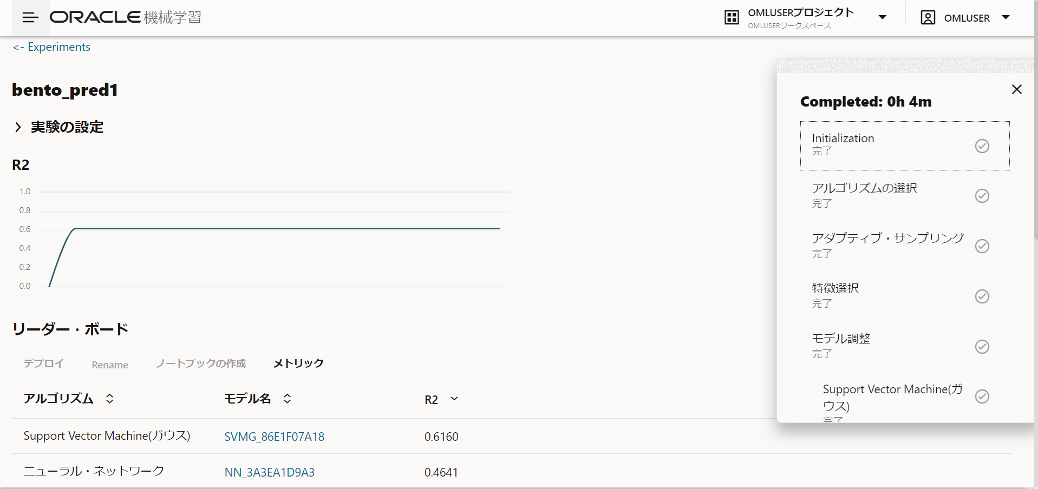Click the 特徴選択 check icon
The image size is (1038, 489).
tap(982, 296)
